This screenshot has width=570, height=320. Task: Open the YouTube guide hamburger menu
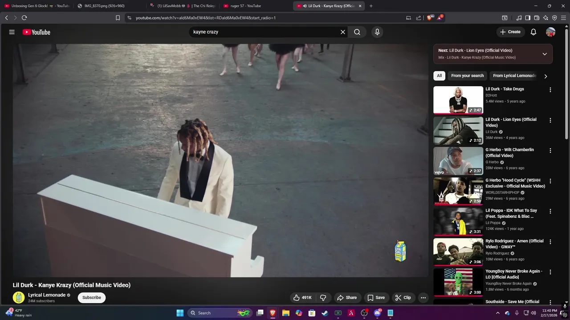12,32
